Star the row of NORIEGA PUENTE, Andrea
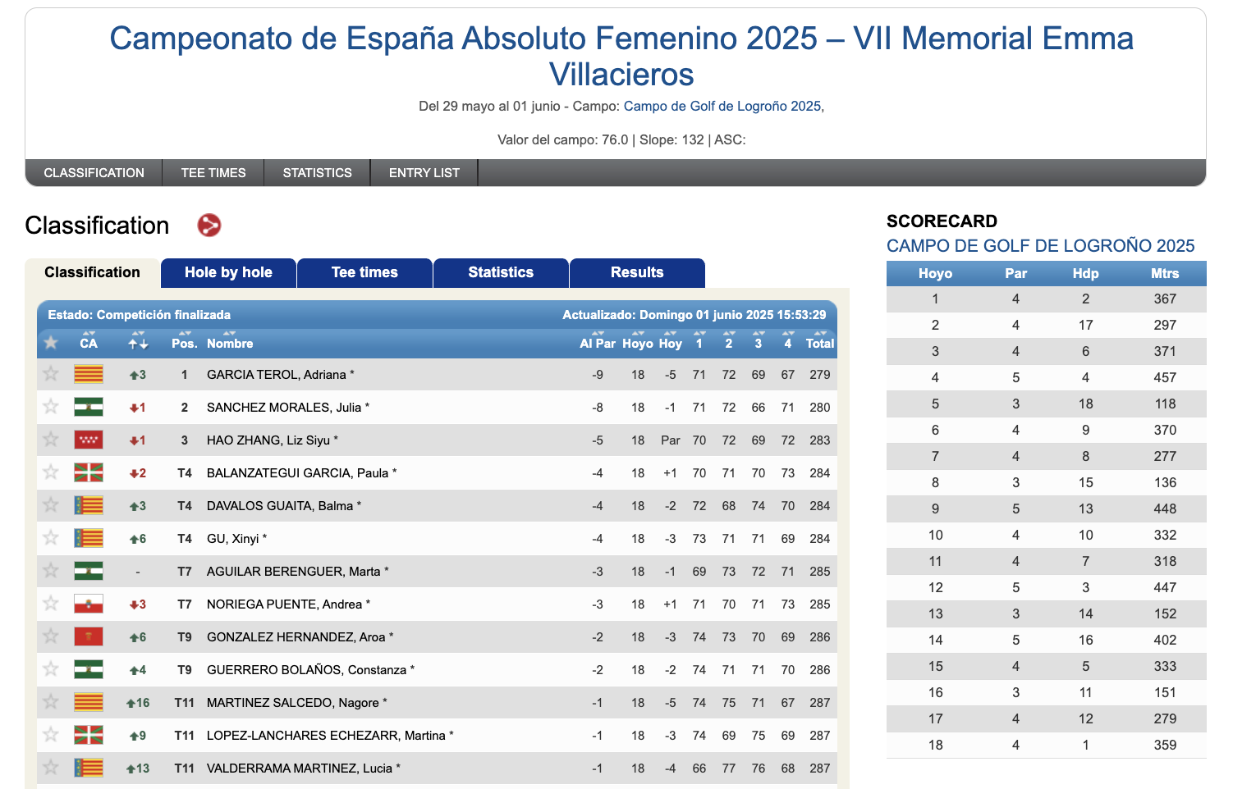The height and width of the screenshot is (789, 1233). [50, 604]
